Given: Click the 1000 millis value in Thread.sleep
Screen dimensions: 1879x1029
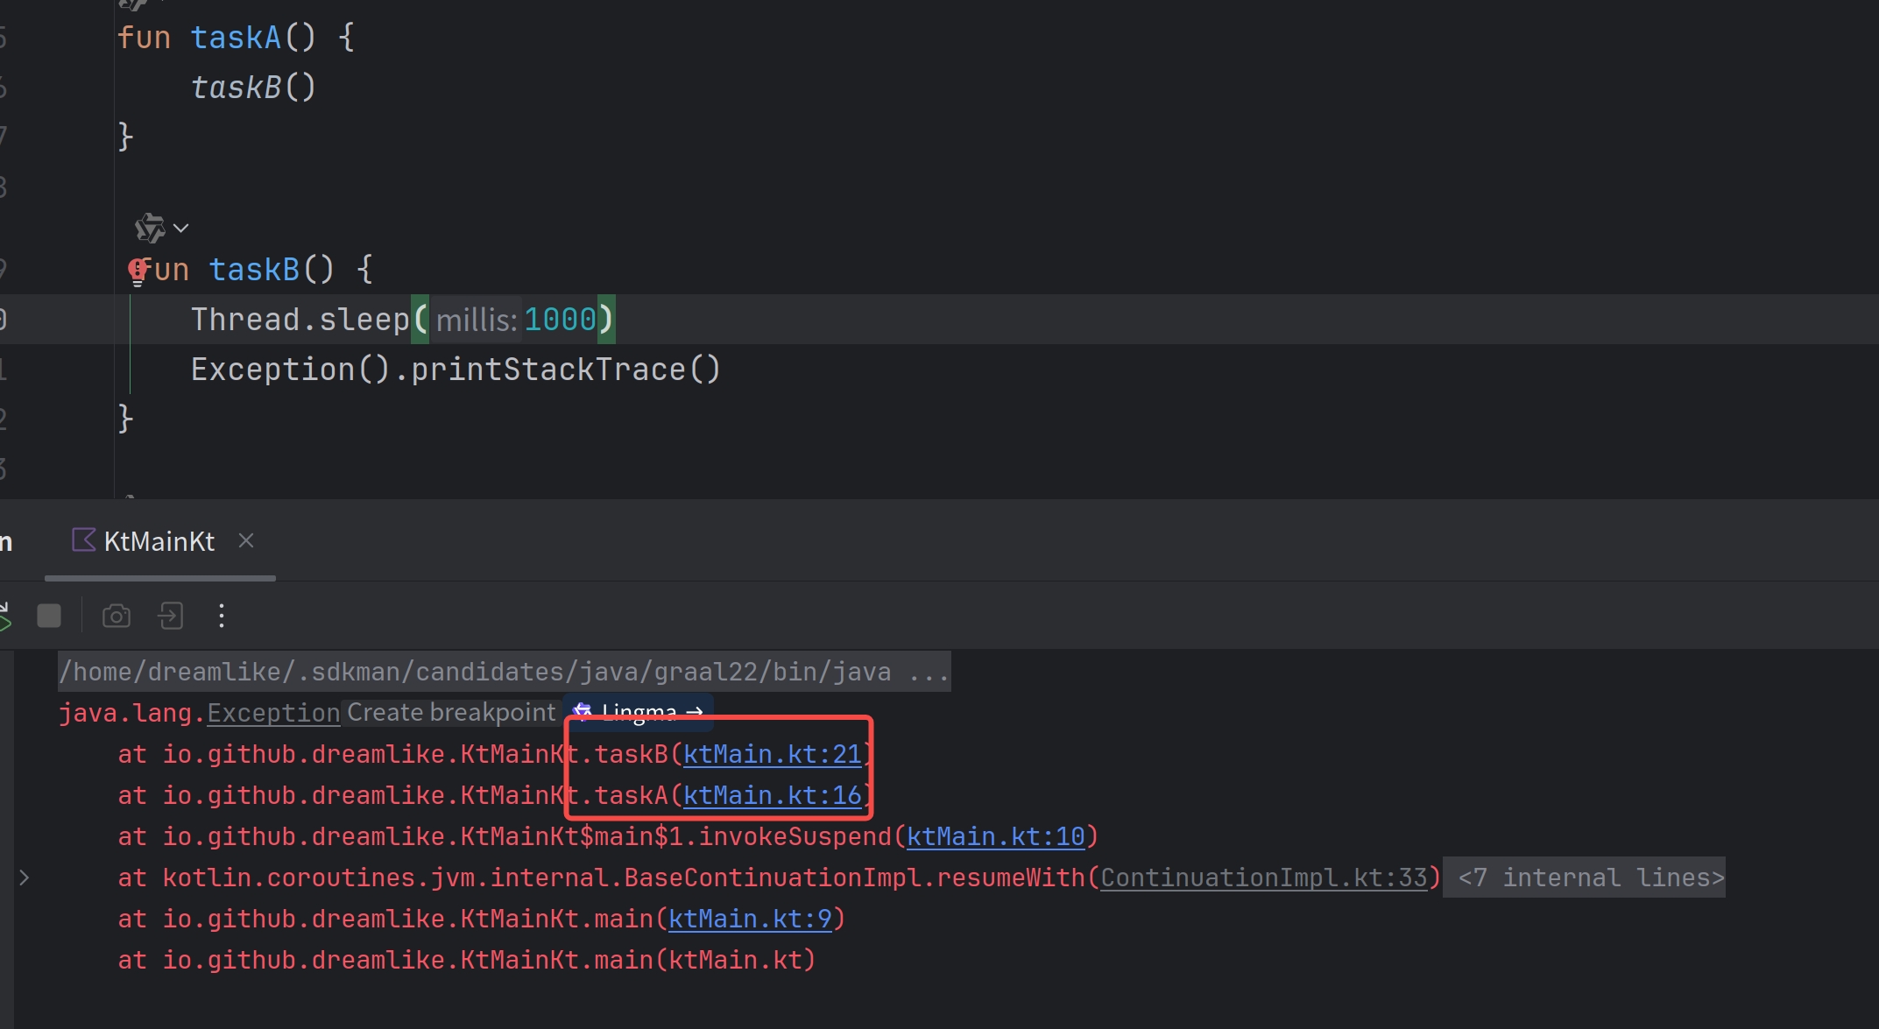Looking at the screenshot, I should coord(560,320).
